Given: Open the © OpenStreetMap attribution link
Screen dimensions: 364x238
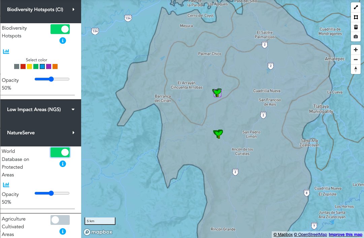Looking at the screenshot, I should tap(310, 235).
